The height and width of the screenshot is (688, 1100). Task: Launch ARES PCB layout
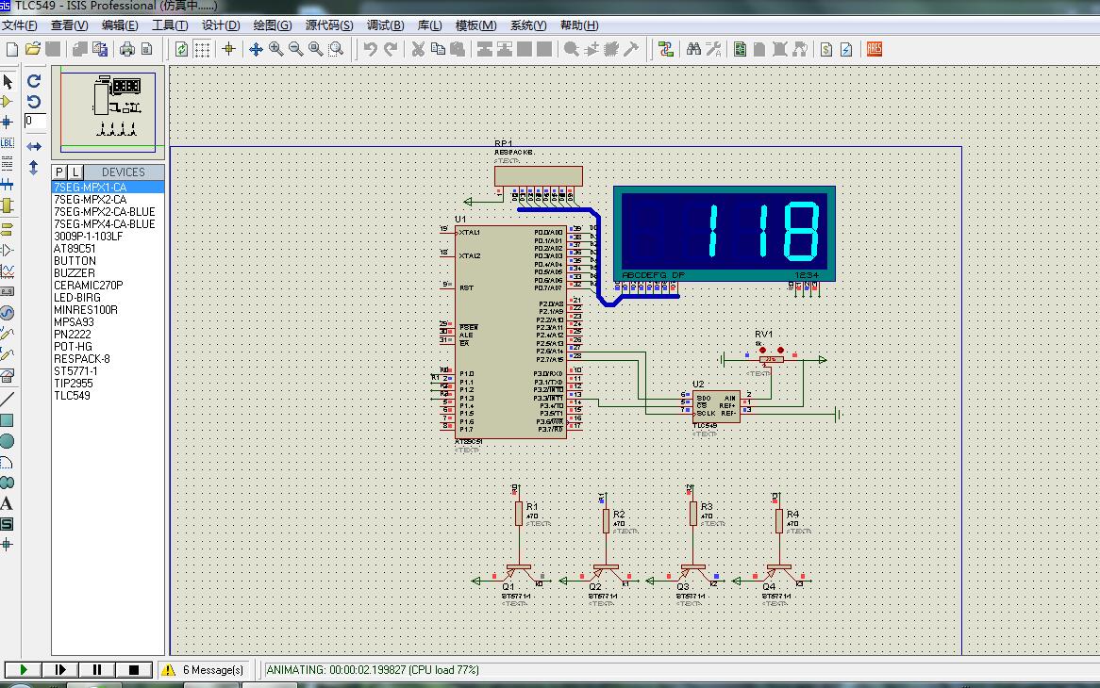[875, 49]
